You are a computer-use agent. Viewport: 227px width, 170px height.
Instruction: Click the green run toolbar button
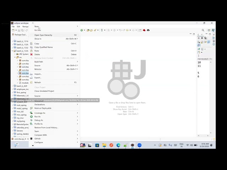[x=82, y=30]
